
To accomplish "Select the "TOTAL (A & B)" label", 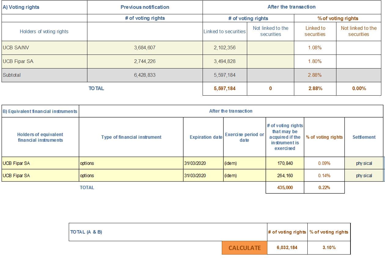I will [86, 232].
